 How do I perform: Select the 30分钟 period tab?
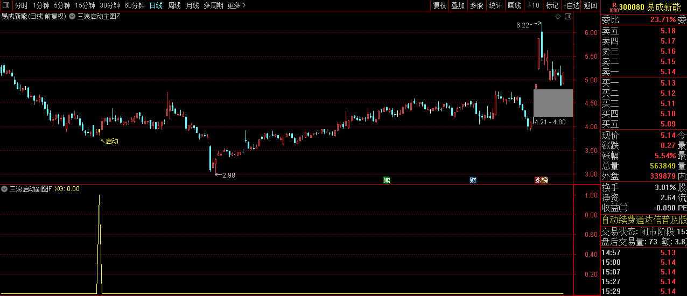pyautogui.click(x=110, y=5)
